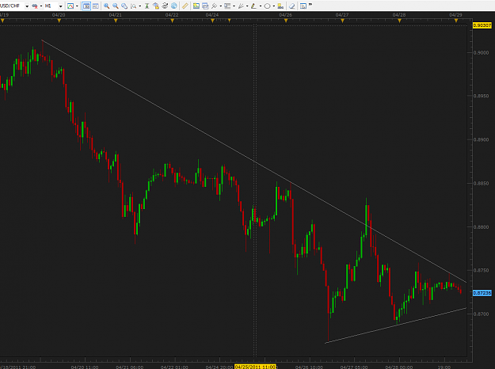Click the double magnifier zoom icon
Screen dimensions: 495x369
124,6
